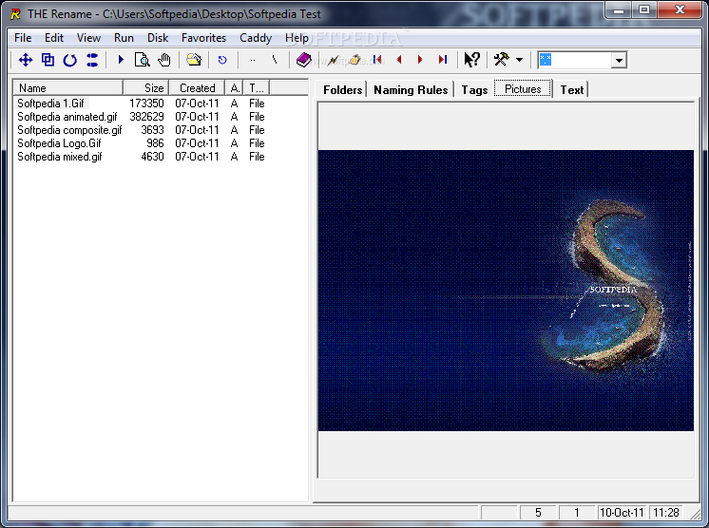Click the lightning bolt toolbar icon
The image size is (709, 528).
334,60
